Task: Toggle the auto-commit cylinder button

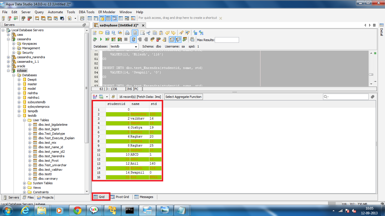Action: click(134, 39)
